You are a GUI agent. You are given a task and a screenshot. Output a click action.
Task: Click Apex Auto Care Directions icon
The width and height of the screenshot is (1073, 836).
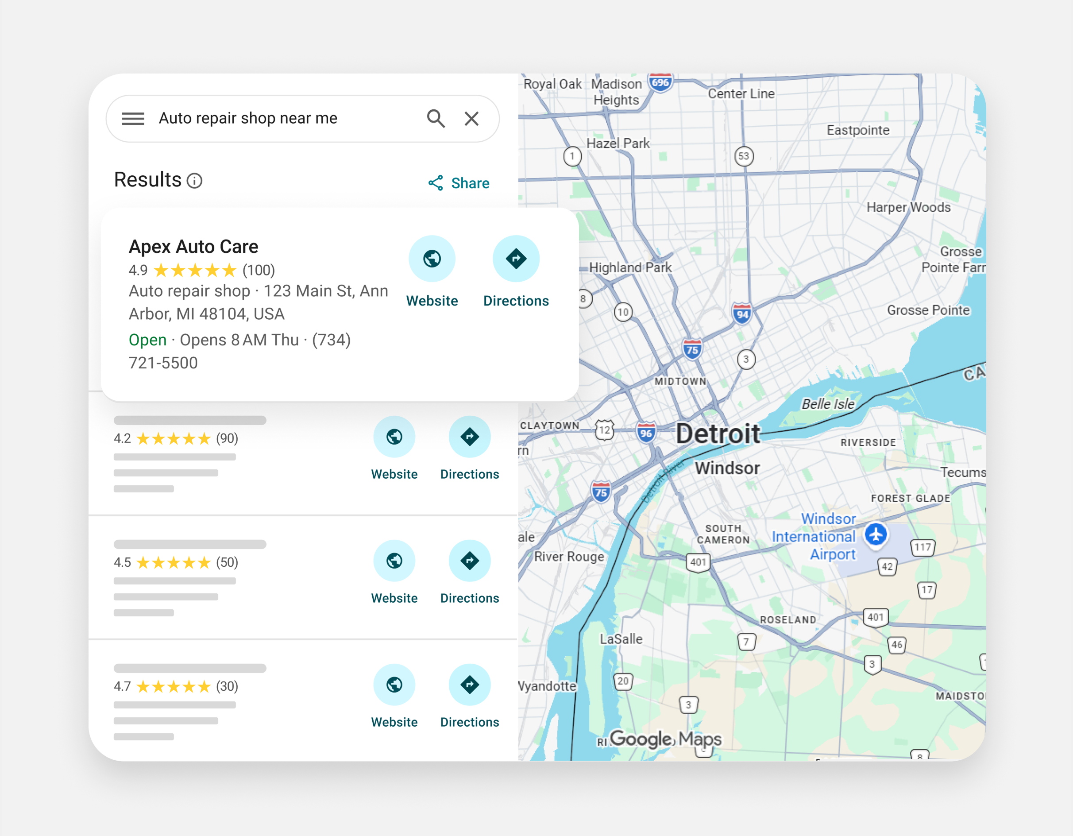click(516, 259)
